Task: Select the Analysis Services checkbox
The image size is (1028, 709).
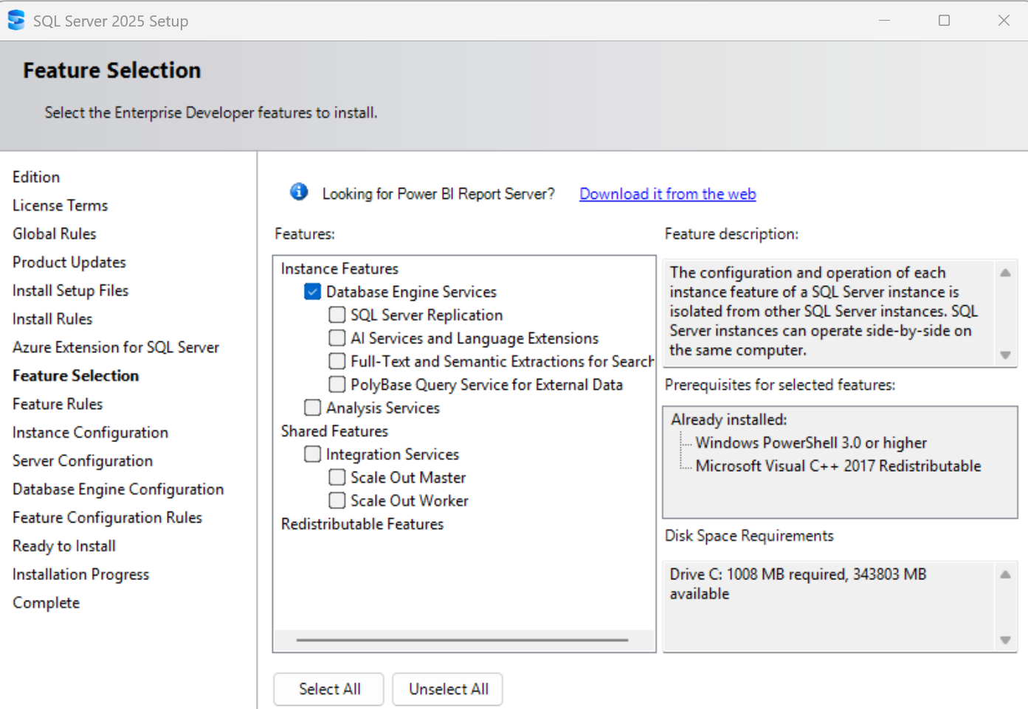Action: [313, 408]
